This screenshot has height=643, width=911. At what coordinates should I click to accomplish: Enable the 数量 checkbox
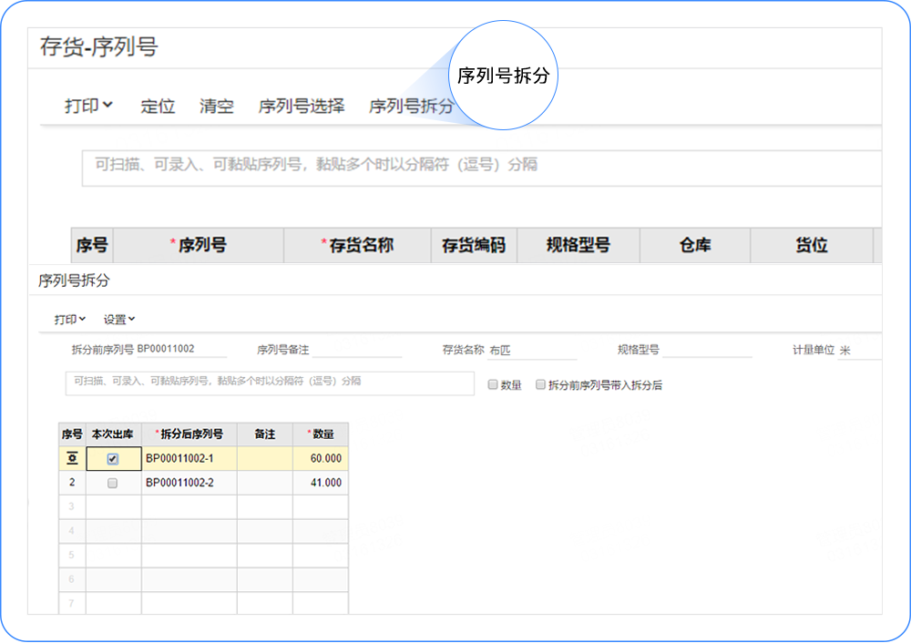pos(493,385)
